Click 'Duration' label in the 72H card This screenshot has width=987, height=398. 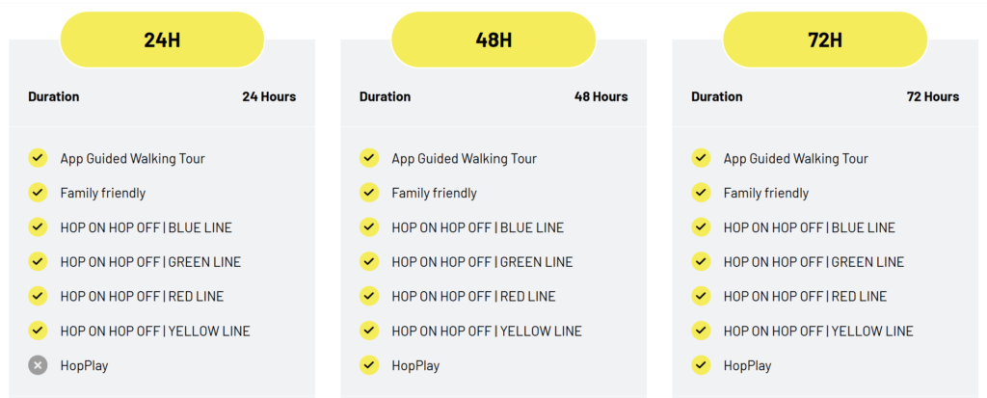[717, 96]
